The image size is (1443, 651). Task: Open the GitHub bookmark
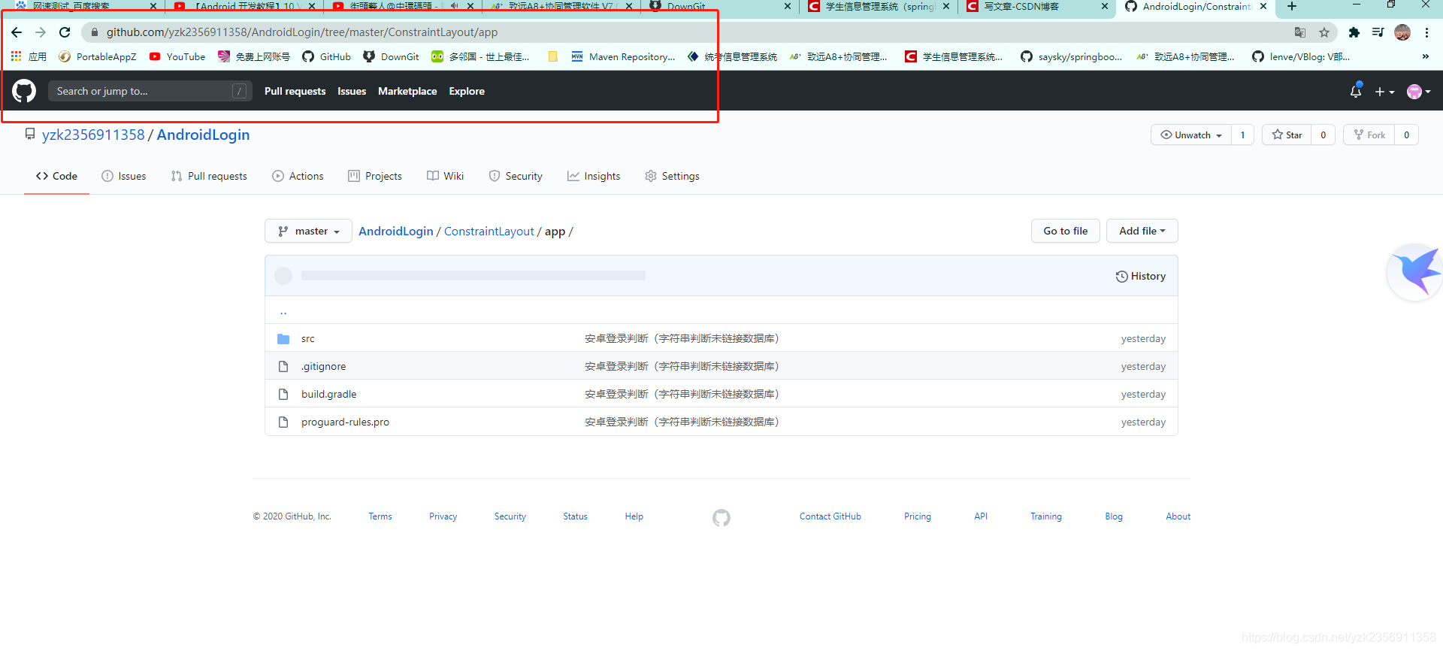(327, 56)
